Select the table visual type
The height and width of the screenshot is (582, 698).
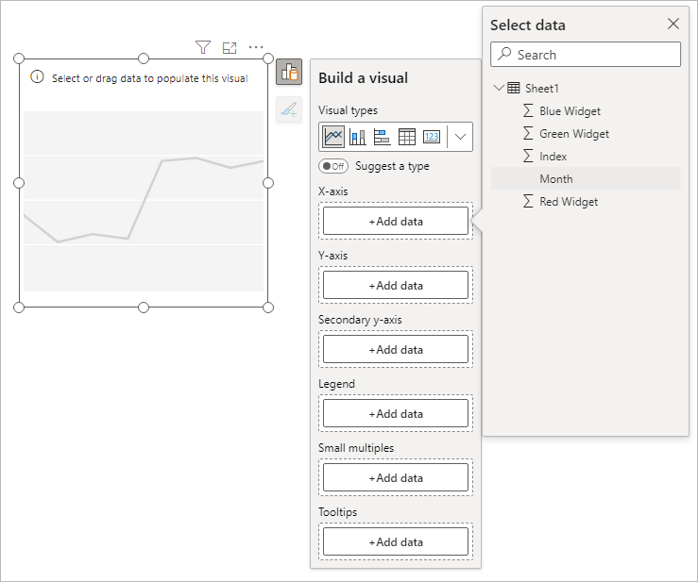coord(406,137)
